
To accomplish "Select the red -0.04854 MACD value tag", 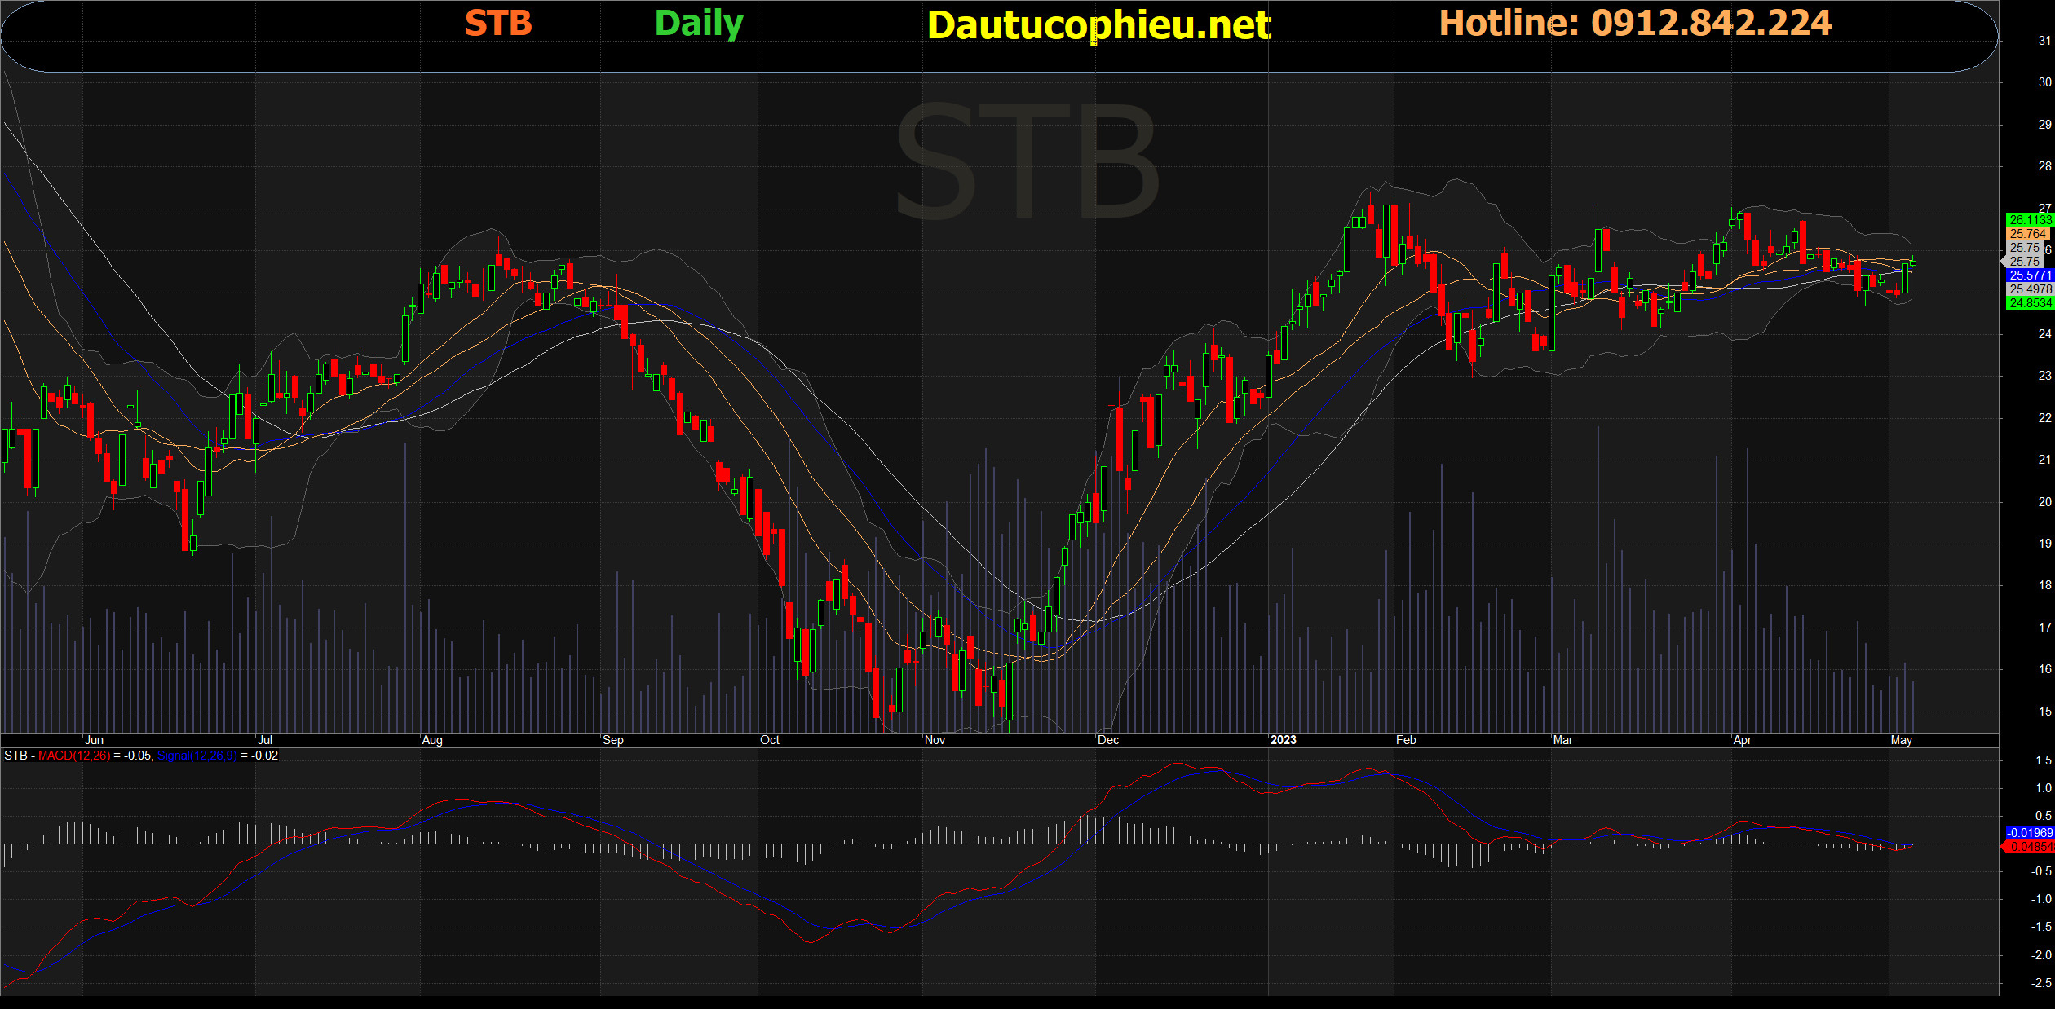I will 2029,847.
